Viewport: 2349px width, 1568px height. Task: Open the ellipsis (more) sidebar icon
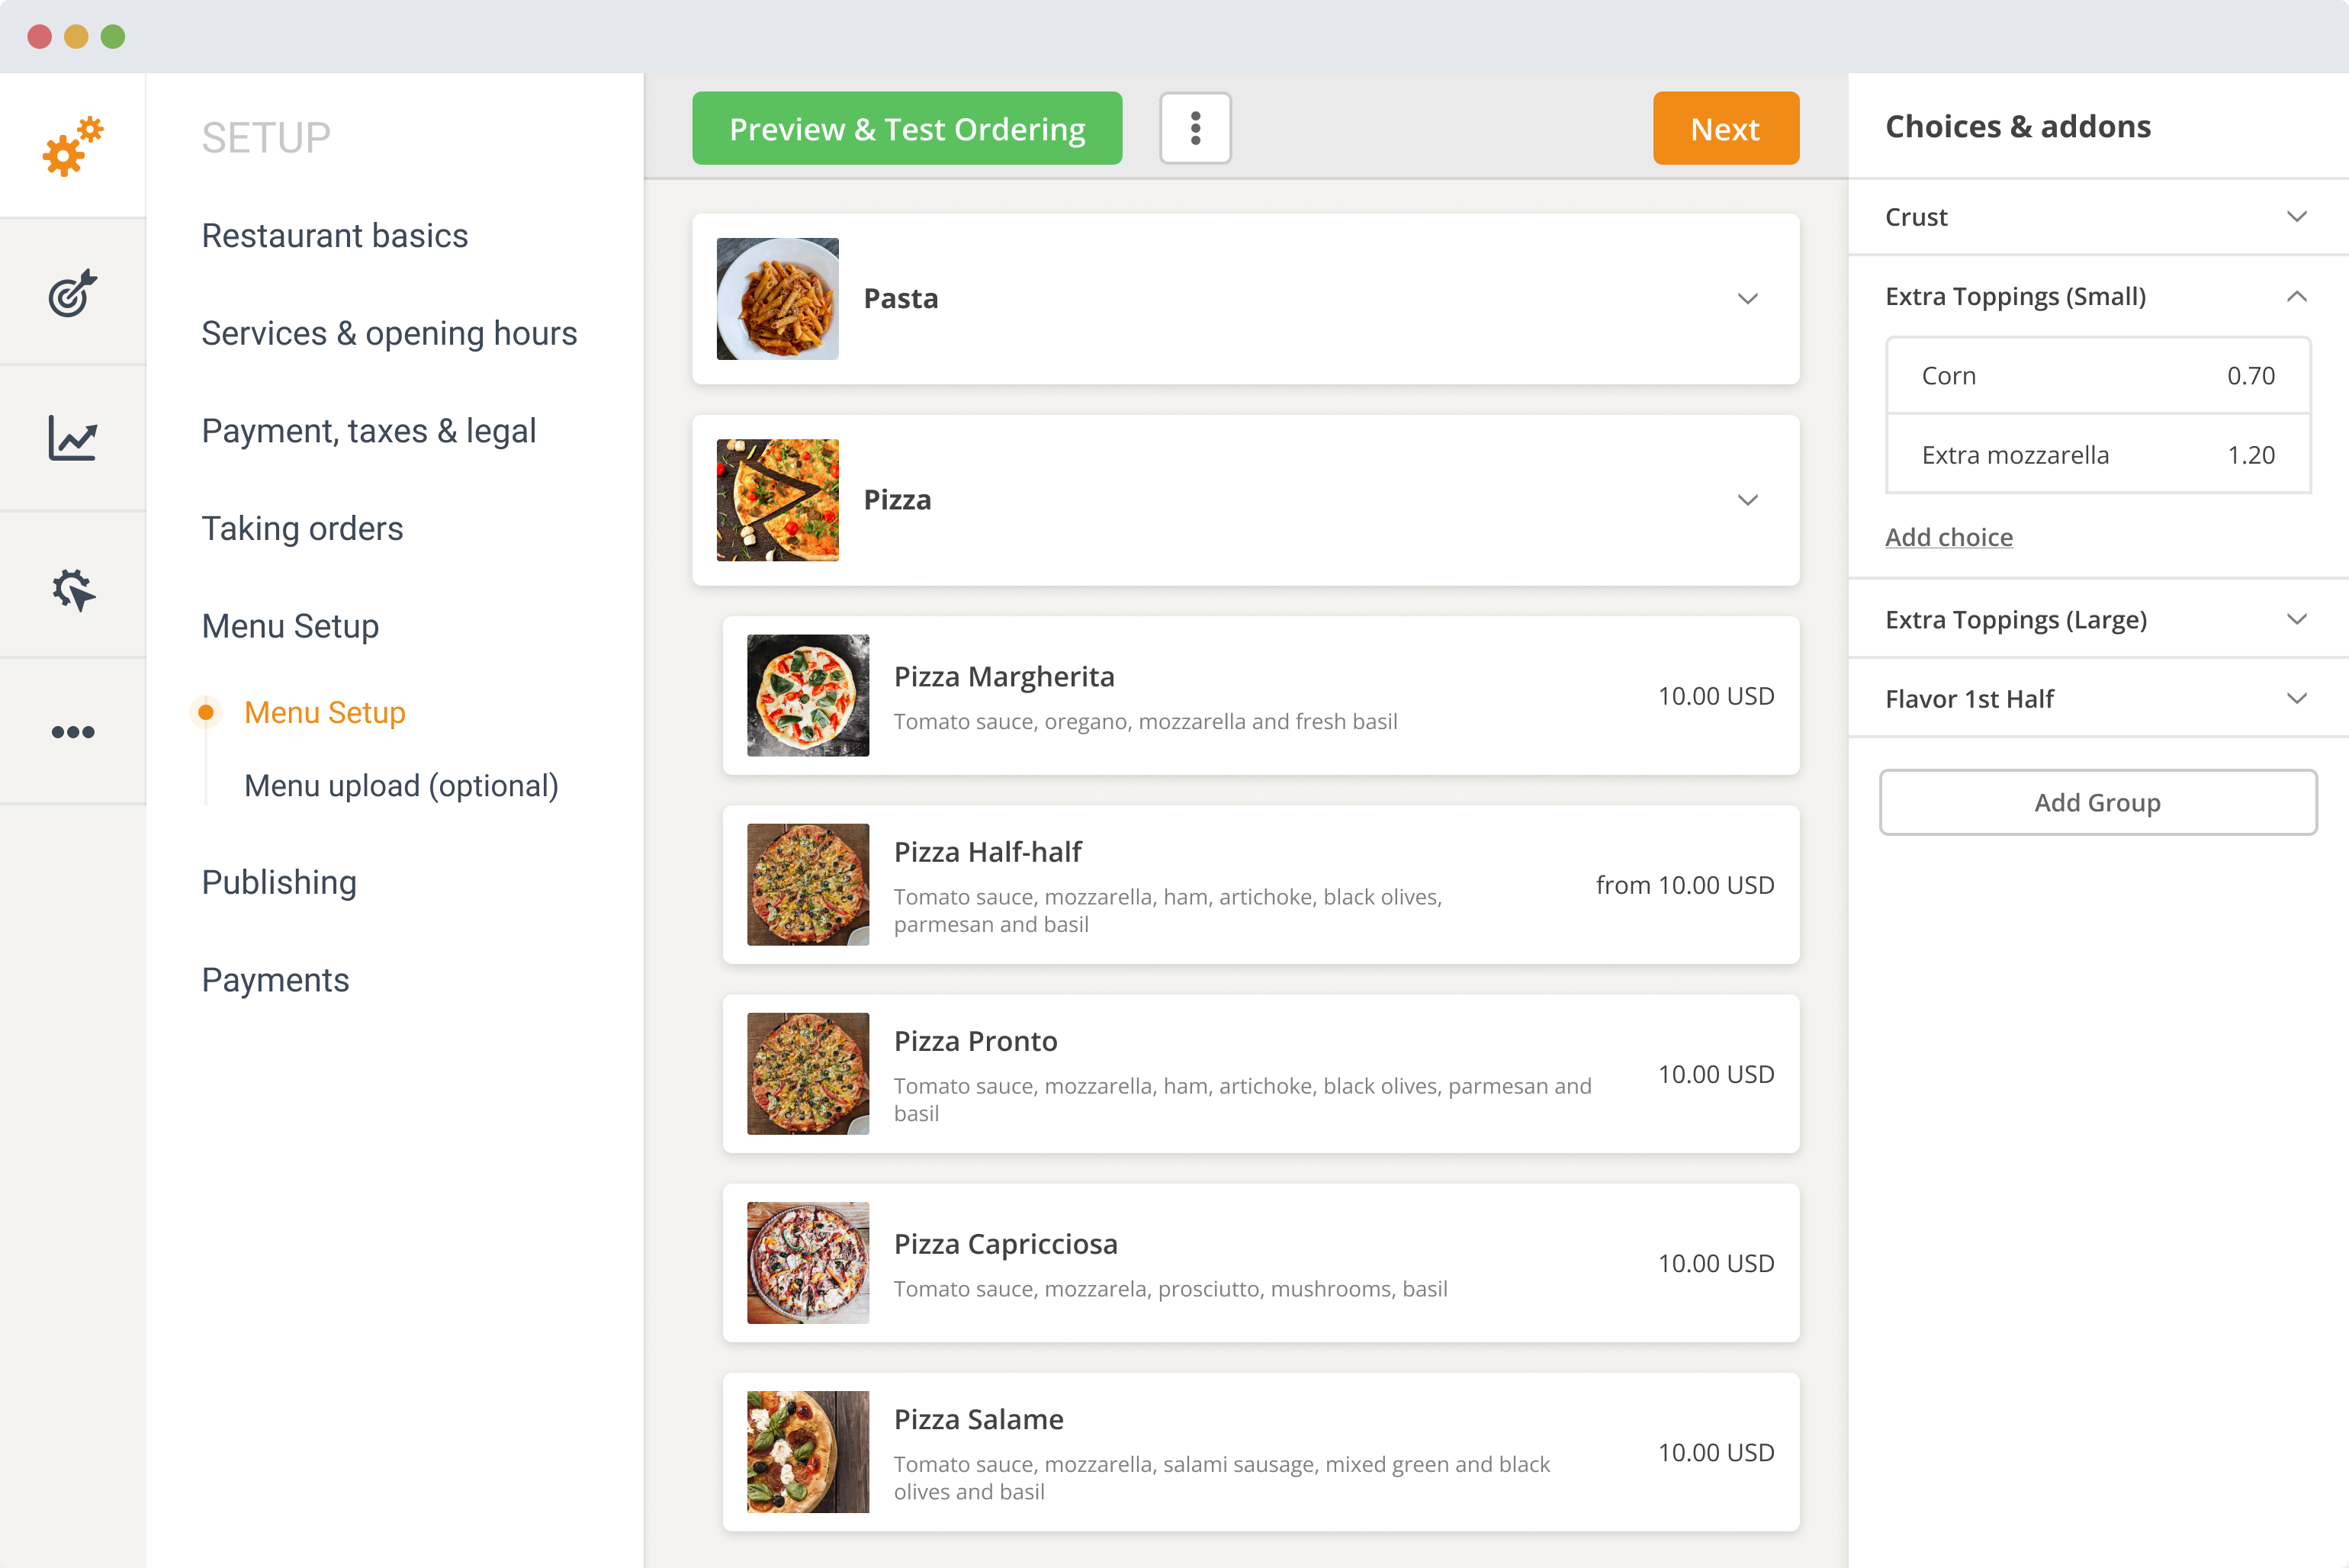coord(73,731)
